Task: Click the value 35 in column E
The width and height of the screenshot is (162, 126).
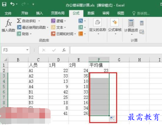Action: point(79,76)
